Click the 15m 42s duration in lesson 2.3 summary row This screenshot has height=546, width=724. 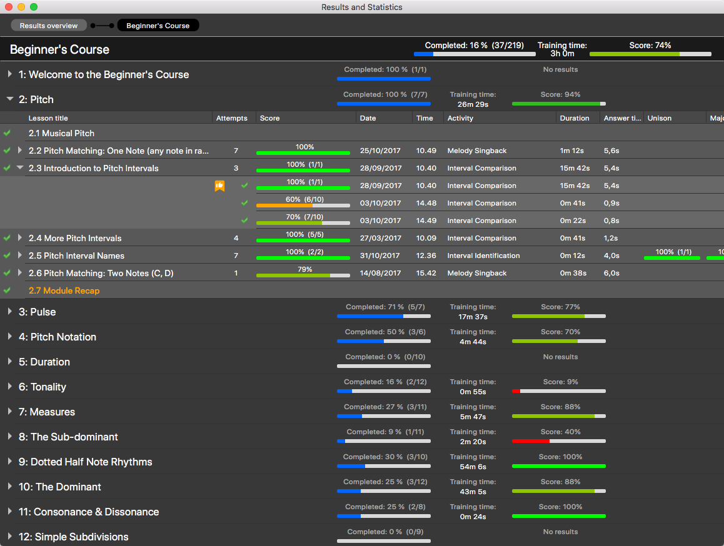575,169
